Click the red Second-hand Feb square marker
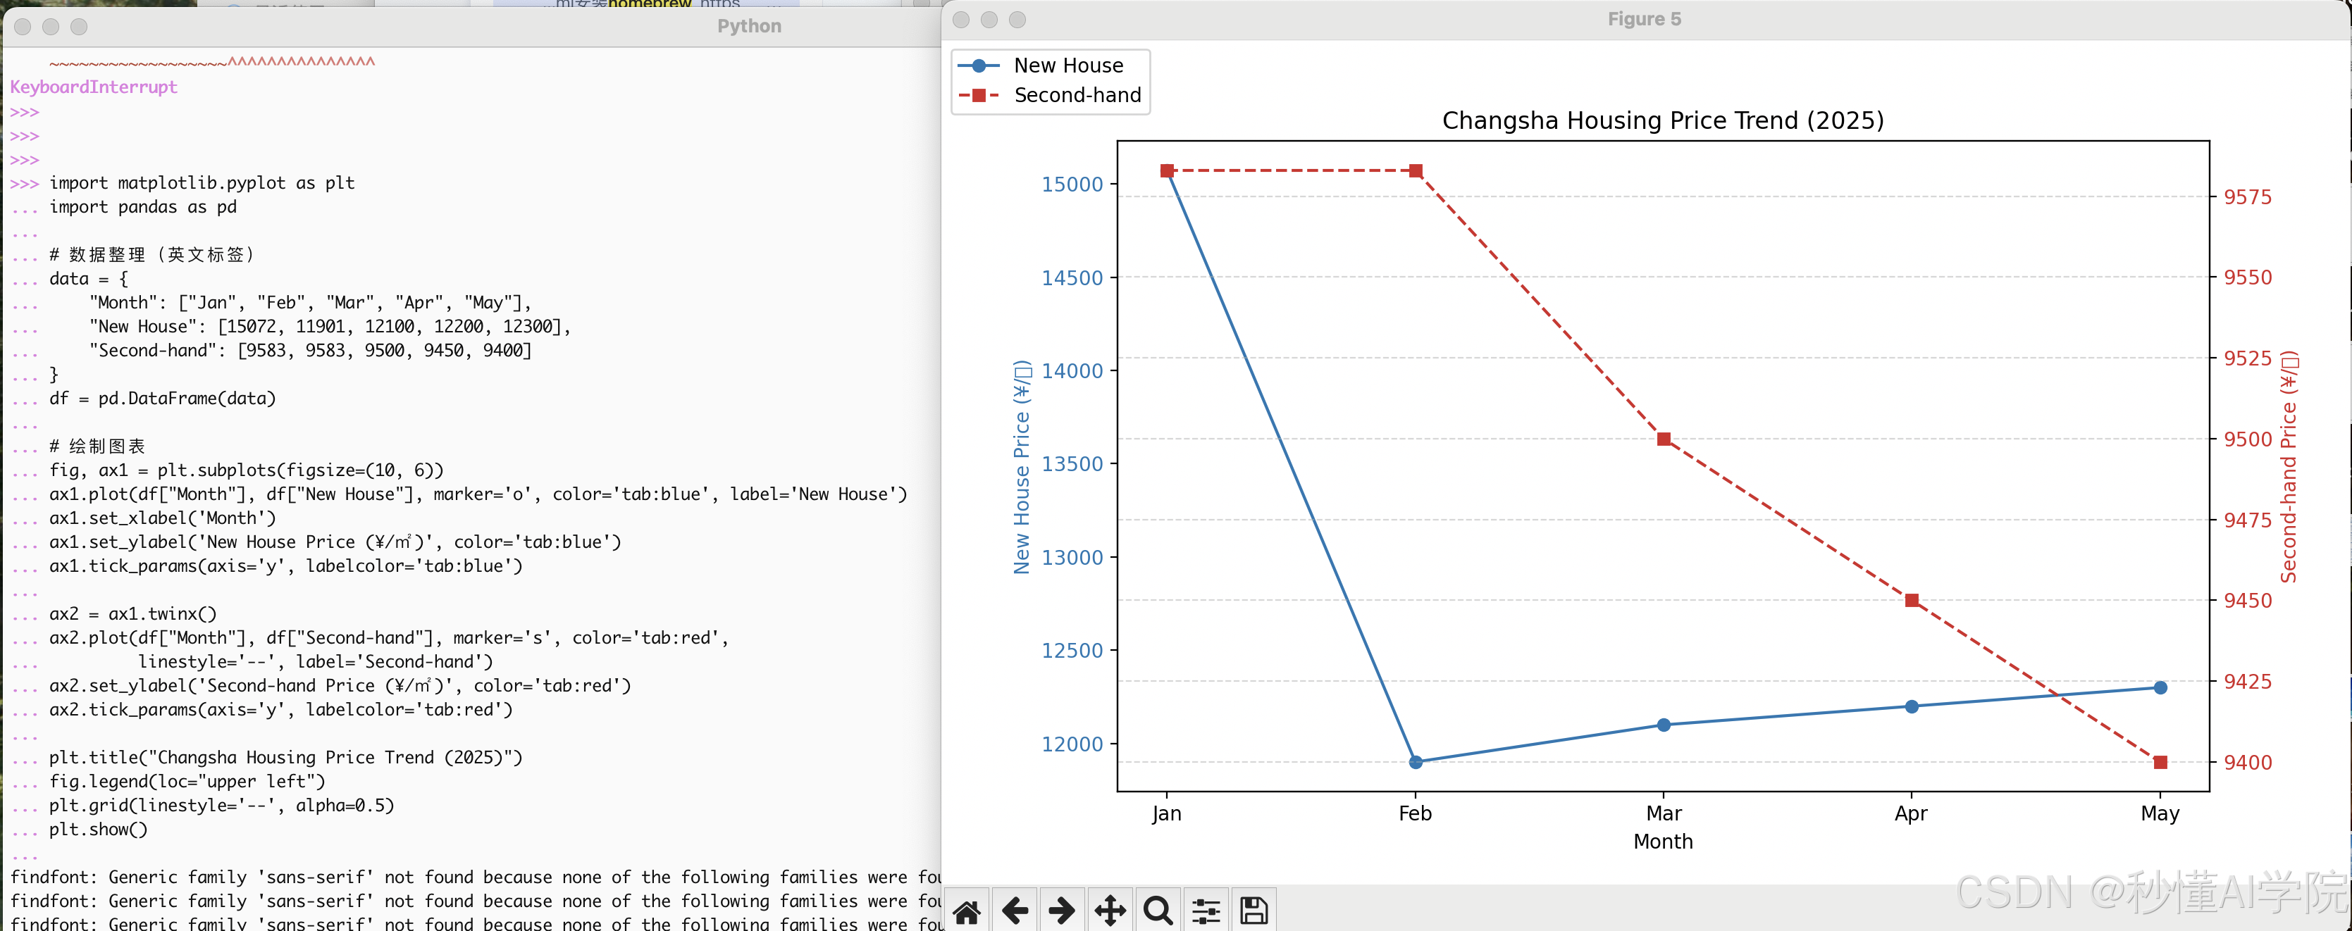 1416,170
